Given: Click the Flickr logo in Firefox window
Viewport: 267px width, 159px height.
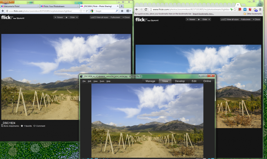Looking at the screenshot, I should point(13,18).
